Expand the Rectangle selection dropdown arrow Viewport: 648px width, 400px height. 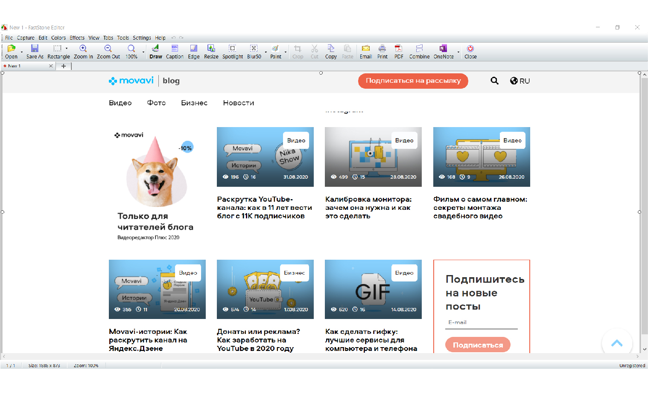[67, 49]
